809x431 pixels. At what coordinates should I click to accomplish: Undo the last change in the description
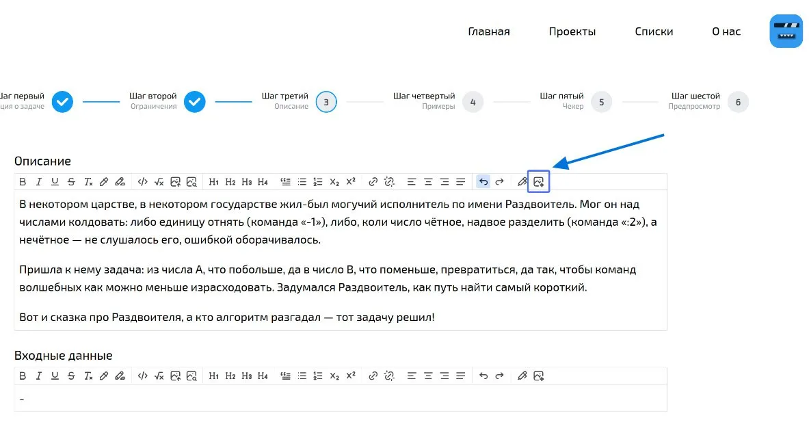pos(483,181)
